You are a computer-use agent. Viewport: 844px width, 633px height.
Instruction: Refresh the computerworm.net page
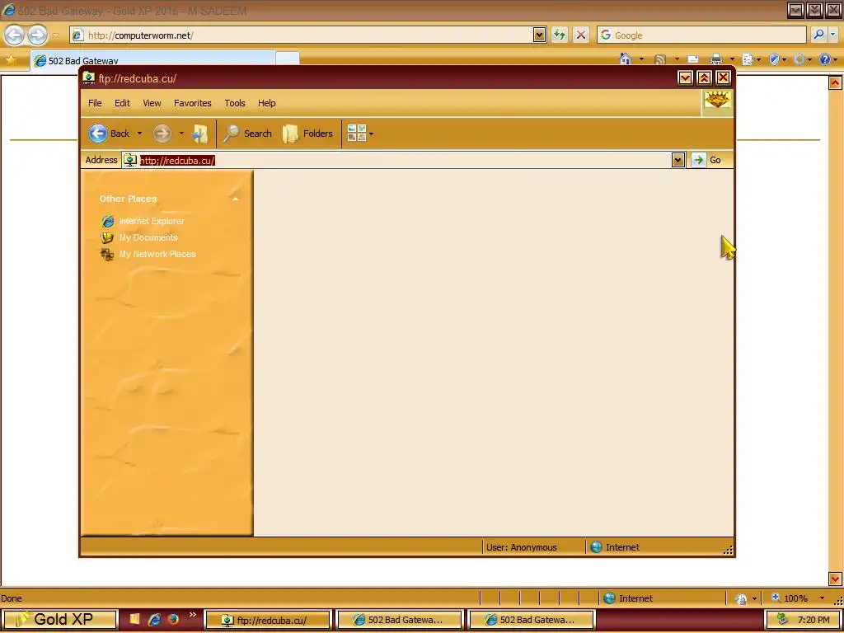point(560,35)
